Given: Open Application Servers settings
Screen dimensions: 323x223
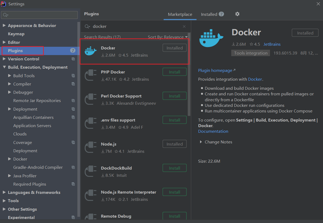Looking at the screenshot, I should [32, 126].
